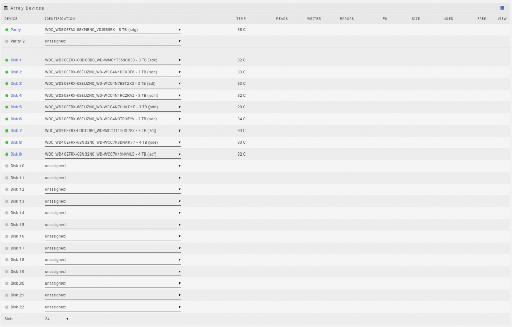The image size is (512, 327).
Task: Open the Parity drive selection dropdown
Action: (113, 30)
